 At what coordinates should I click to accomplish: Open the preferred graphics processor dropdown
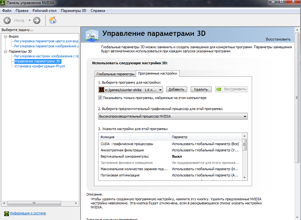(x=173, y=116)
